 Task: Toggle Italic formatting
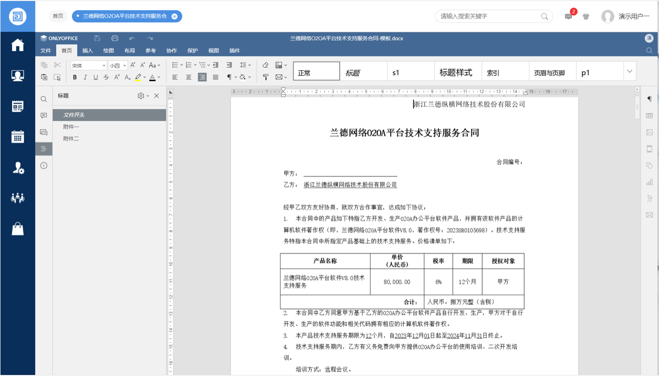[85, 77]
